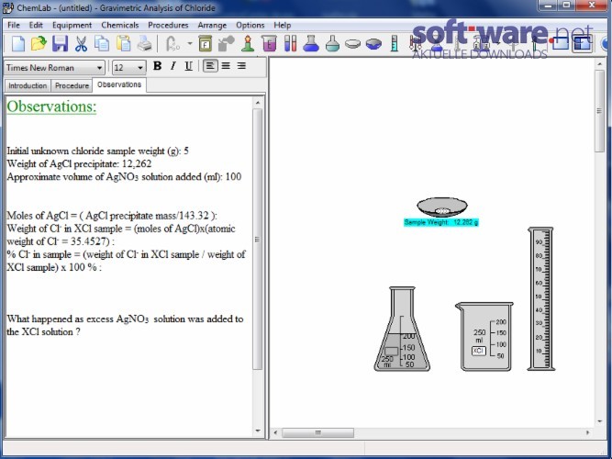Save the lab with floppy icon
This screenshot has height=459, width=612.
pos(61,43)
